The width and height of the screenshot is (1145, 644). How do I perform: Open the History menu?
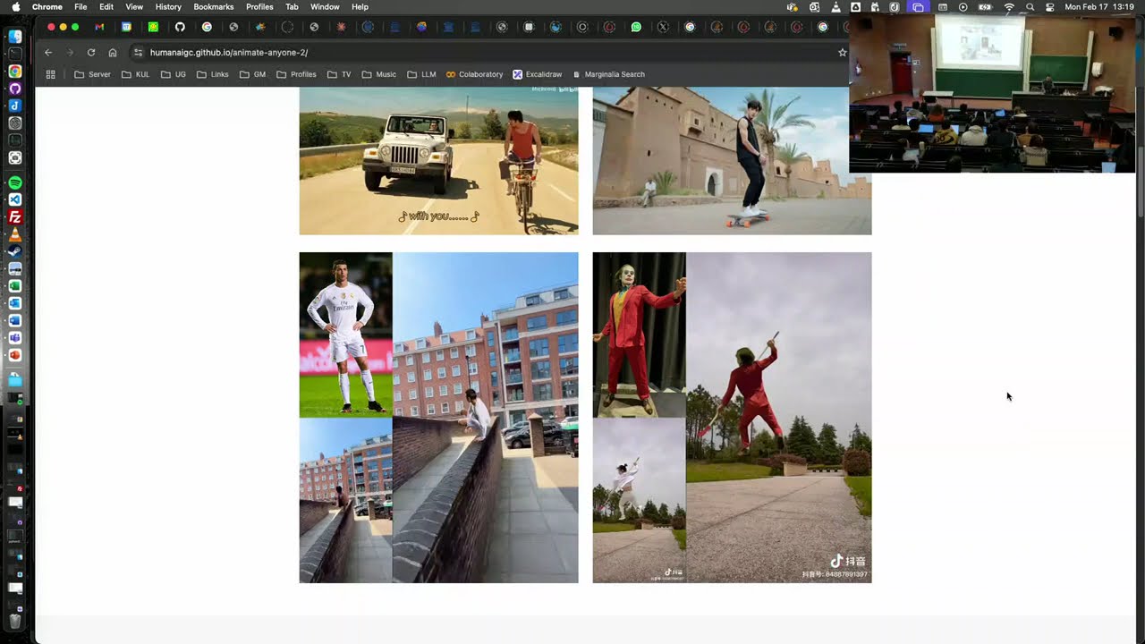[168, 6]
